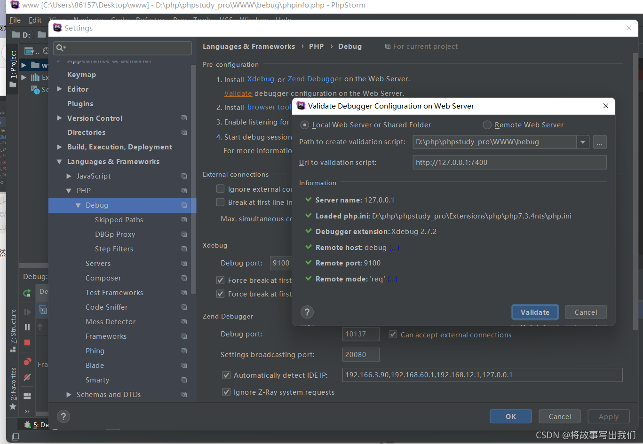The width and height of the screenshot is (643, 444).
Task: Click the Rerun debug icon in the Debug panel
Action: pyautogui.click(x=27, y=293)
